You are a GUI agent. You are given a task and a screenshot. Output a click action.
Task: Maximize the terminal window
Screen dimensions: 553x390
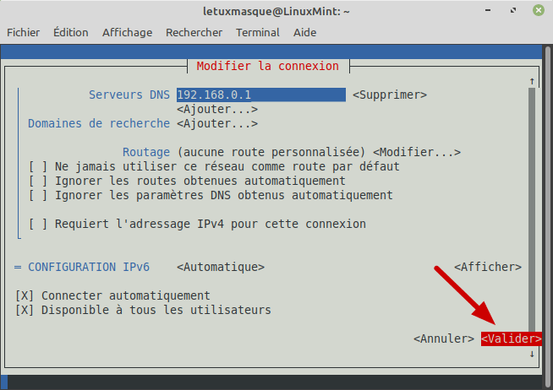click(x=513, y=11)
